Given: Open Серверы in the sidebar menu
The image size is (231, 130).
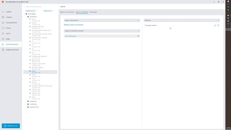Looking at the screenshot, I should point(9,17).
